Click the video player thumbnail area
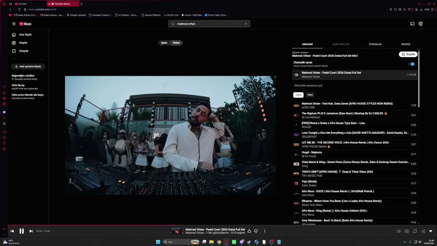 (x=170, y=135)
